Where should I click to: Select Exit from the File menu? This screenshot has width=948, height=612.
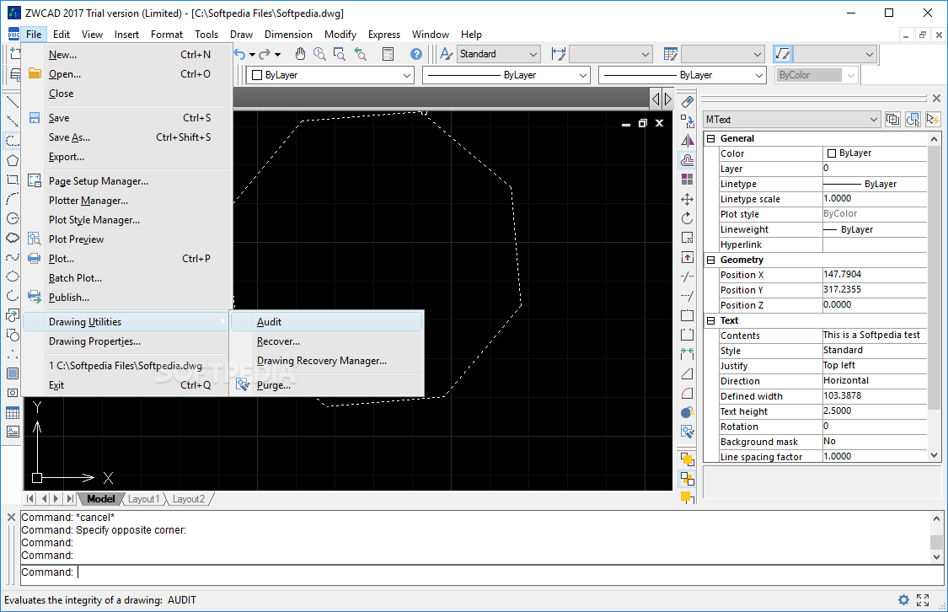pyautogui.click(x=127, y=384)
